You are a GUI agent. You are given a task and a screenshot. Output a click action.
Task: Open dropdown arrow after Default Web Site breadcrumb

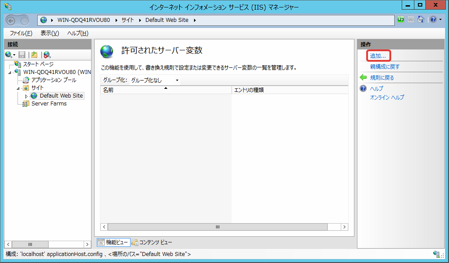(x=195, y=20)
